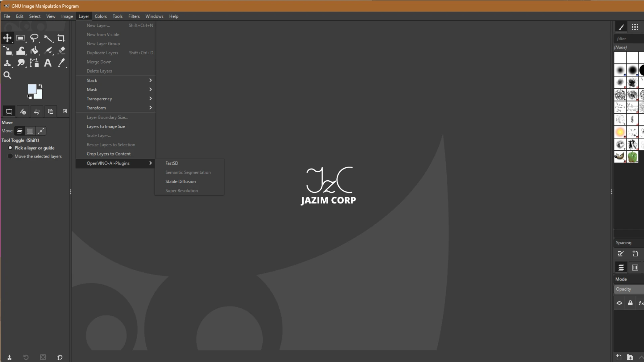
Task: Select the Text tool
Action: [48, 63]
